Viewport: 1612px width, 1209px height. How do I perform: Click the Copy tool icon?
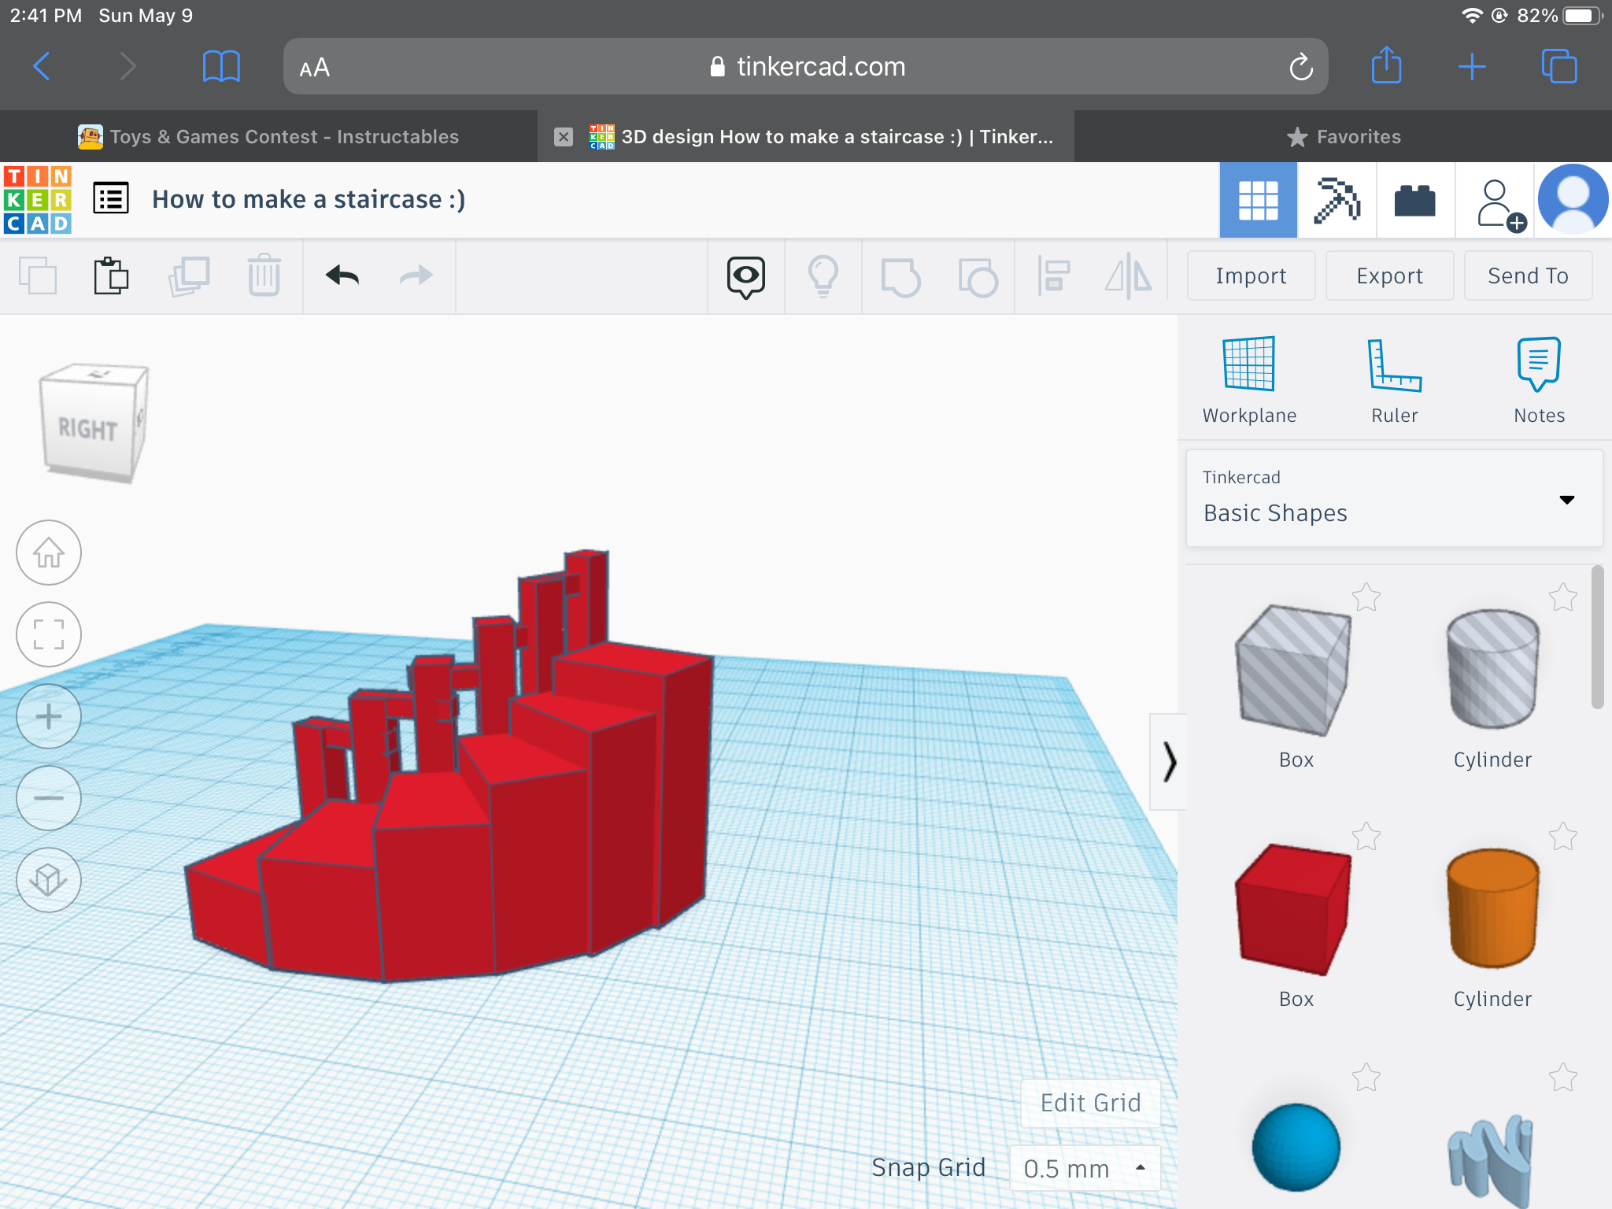(38, 275)
